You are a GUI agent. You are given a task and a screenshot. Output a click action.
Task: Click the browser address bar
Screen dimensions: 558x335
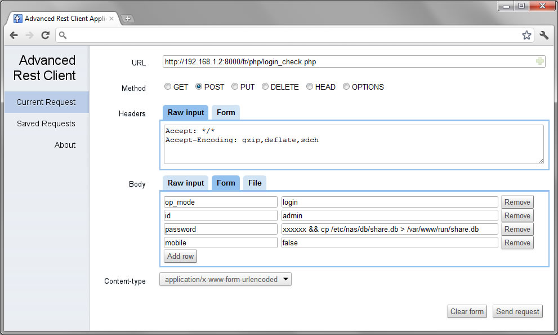coord(293,36)
